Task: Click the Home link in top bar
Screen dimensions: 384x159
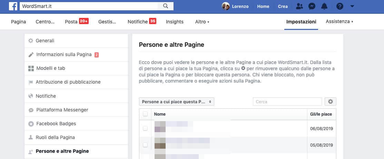Action: (263, 6)
